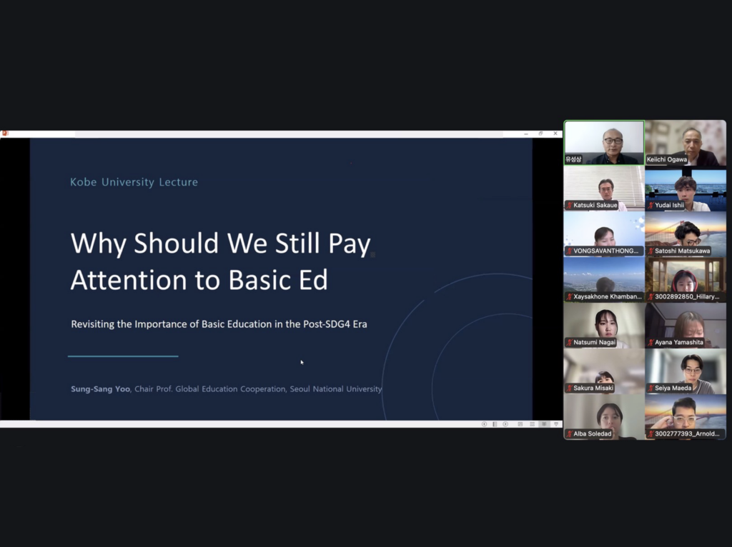The image size is (732, 547).
Task: Click the '유성상' name label
Action: pyautogui.click(x=573, y=159)
